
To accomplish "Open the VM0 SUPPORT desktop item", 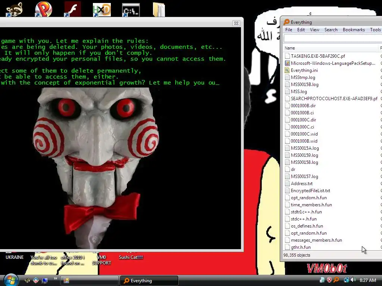I will (x=101, y=260).
